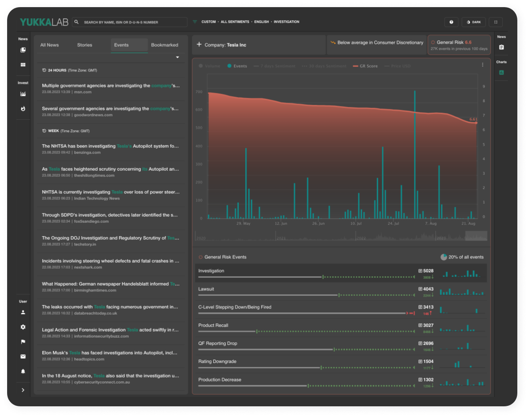Screen dimensions: 528x417
Task: Select C-Level Stepping Down/Being Fired row
Action: tap(341, 310)
